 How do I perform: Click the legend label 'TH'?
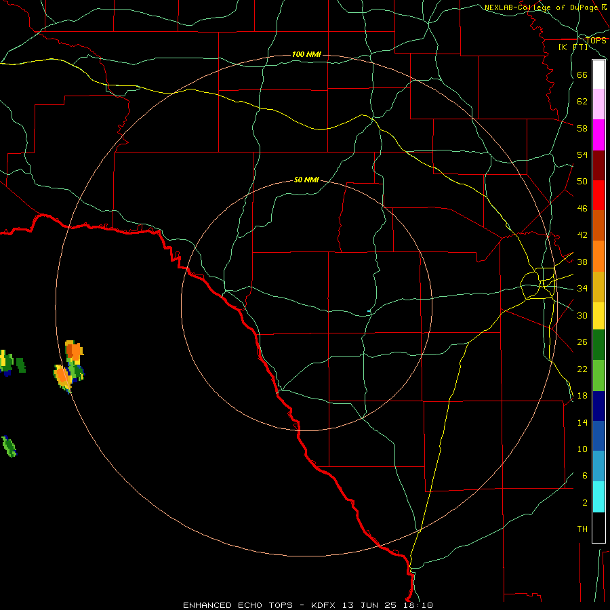(582, 529)
